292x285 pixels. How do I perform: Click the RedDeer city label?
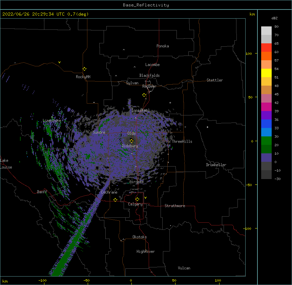click(149, 86)
